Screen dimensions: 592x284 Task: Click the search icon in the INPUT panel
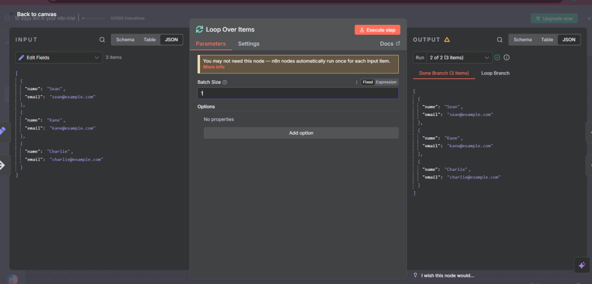click(x=102, y=40)
